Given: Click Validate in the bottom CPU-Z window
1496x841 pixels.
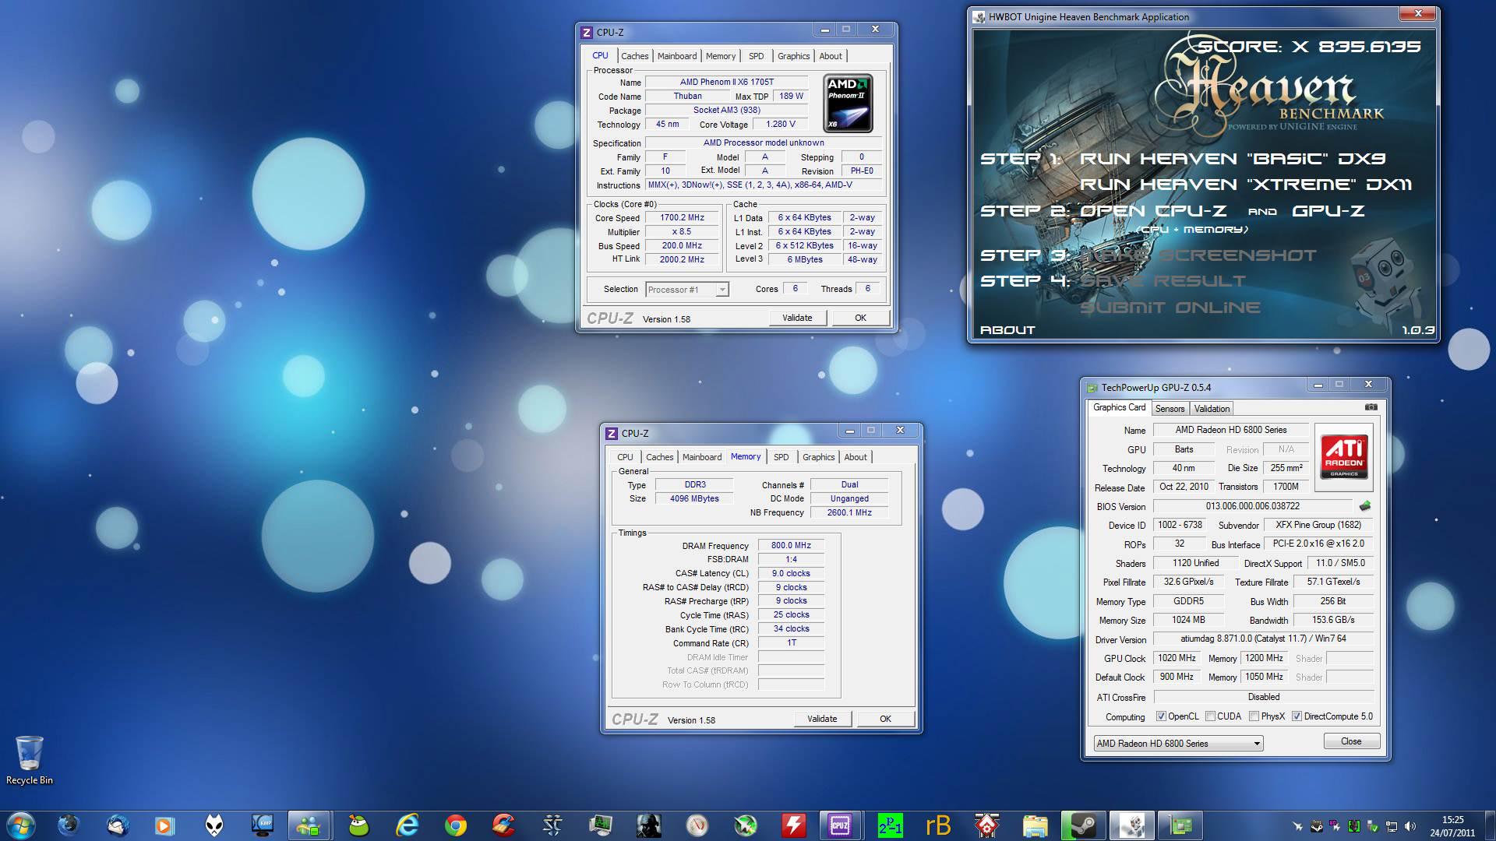Looking at the screenshot, I should (822, 719).
